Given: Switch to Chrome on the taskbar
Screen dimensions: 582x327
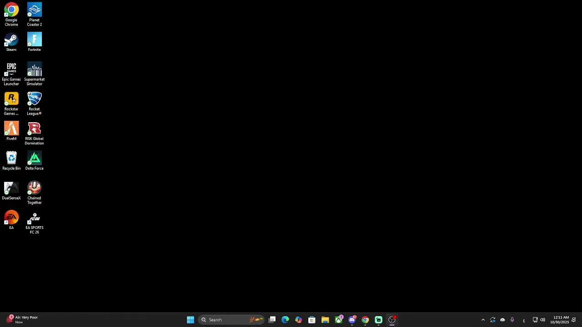Looking at the screenshot, I should pos(365,320).
